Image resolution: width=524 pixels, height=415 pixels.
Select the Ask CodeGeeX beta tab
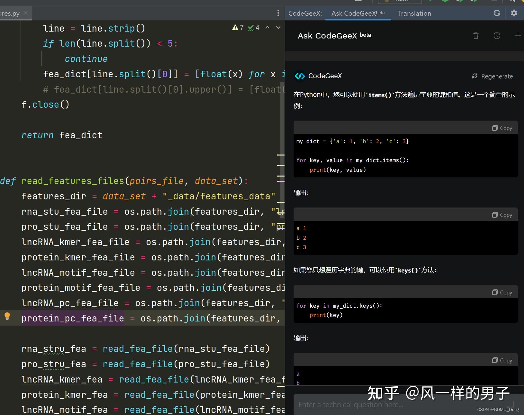(x=358, y=13)
